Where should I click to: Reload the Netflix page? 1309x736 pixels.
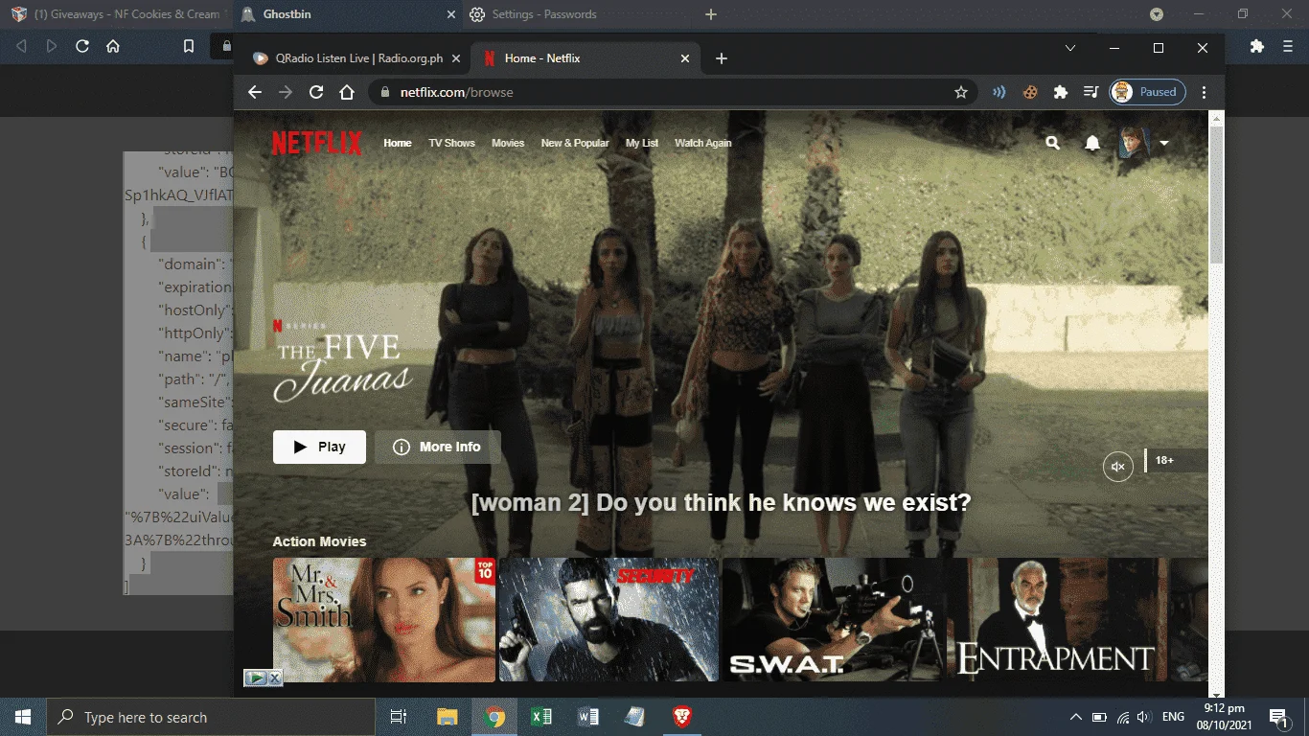click(315, 92)
